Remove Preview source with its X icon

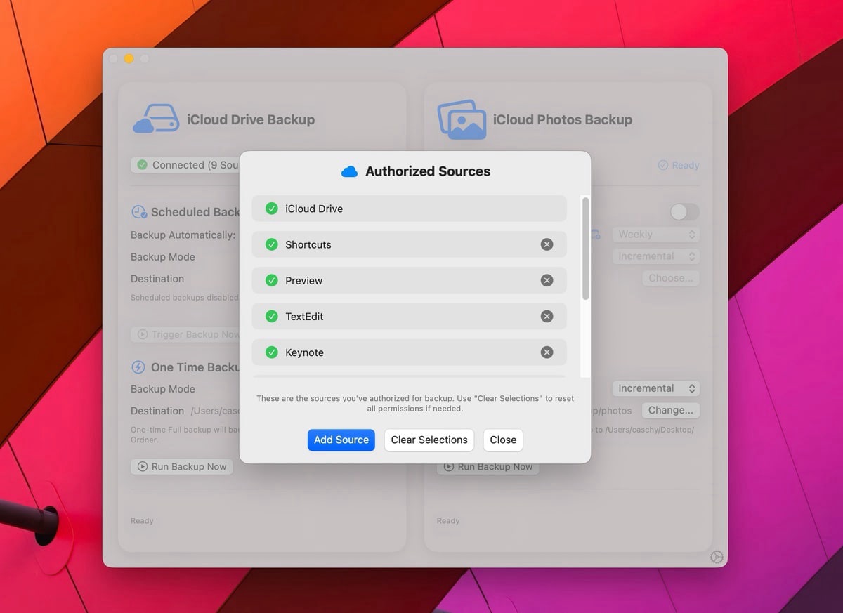click(x=547, y=280)
